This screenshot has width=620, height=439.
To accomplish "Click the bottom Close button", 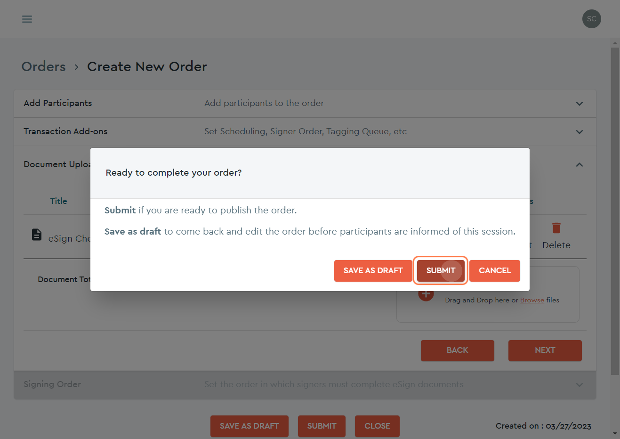I will point(377,426).
